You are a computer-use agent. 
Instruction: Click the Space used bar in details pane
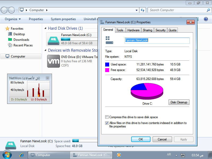point(85,141)
